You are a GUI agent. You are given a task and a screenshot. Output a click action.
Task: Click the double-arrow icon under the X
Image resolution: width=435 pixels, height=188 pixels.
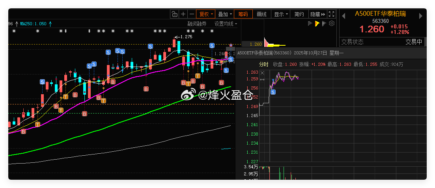pyautogui.click(x=262, y=80)
